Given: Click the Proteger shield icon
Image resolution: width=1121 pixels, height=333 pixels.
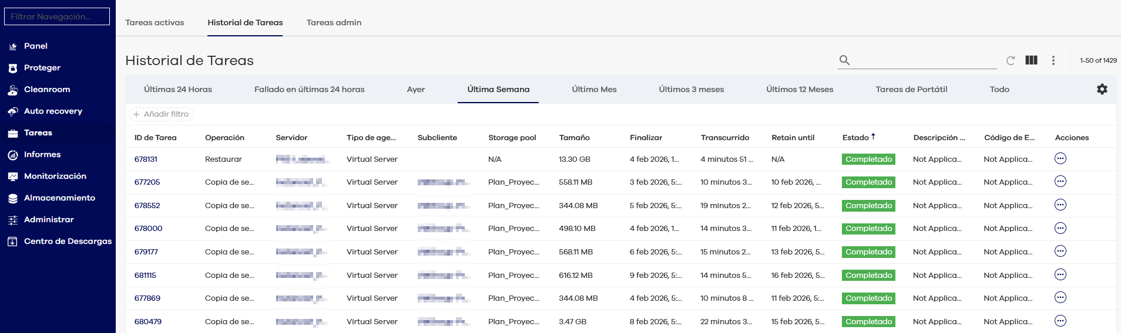Looking at the screenshot, I should pyautogui.click(x=13, y=68).
